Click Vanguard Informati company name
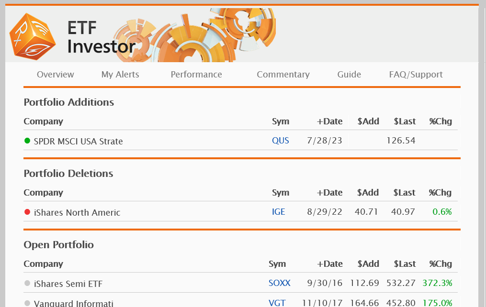Screen dimensions: 486x307 point(73,303)
